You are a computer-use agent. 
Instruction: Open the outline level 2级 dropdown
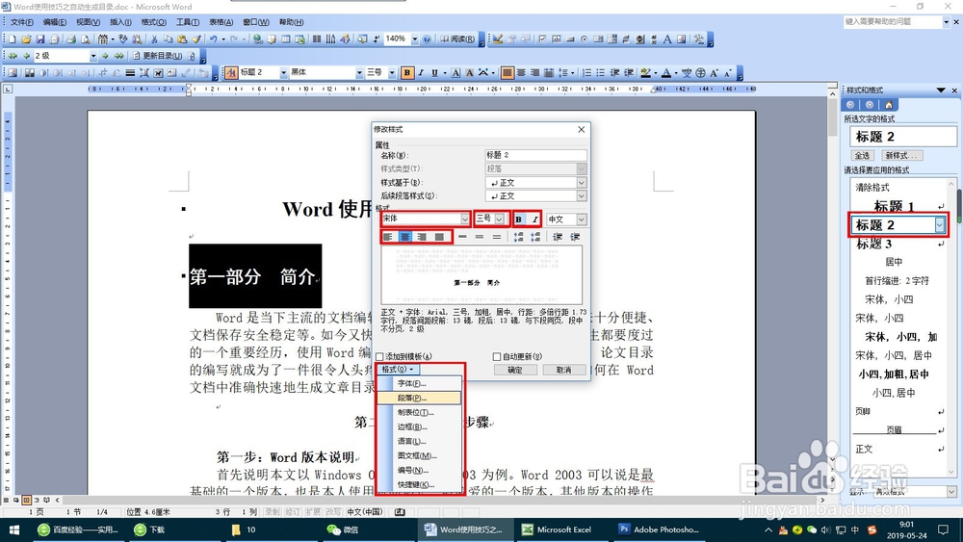coord(93,56)
